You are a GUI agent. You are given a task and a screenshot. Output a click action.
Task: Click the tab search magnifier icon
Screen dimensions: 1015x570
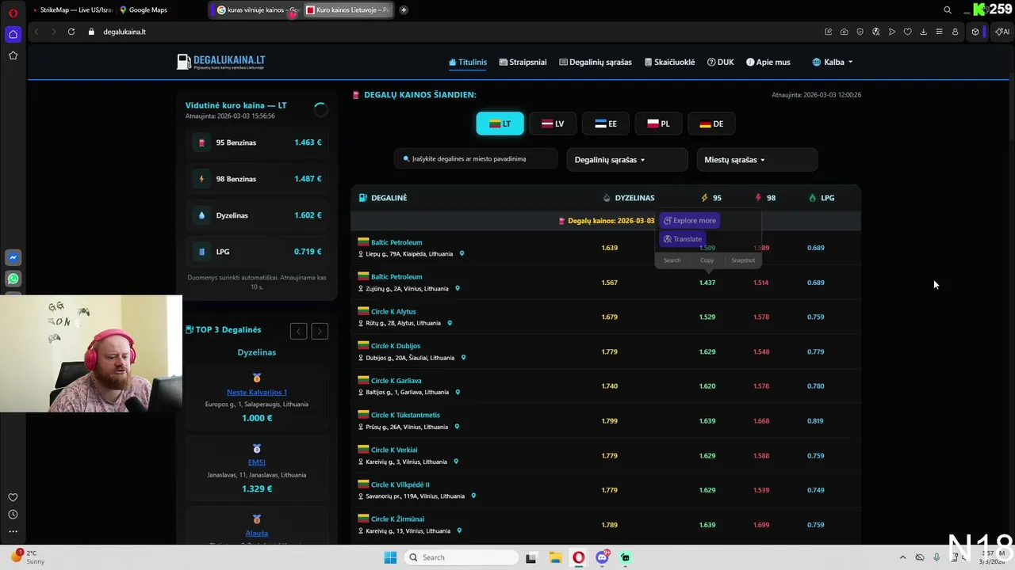948,10
